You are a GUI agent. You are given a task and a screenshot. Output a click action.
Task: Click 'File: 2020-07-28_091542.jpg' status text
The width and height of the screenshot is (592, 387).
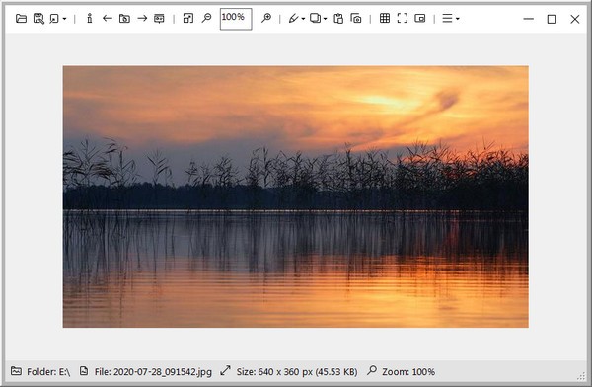pyautogui.click(x=153, y=372)
